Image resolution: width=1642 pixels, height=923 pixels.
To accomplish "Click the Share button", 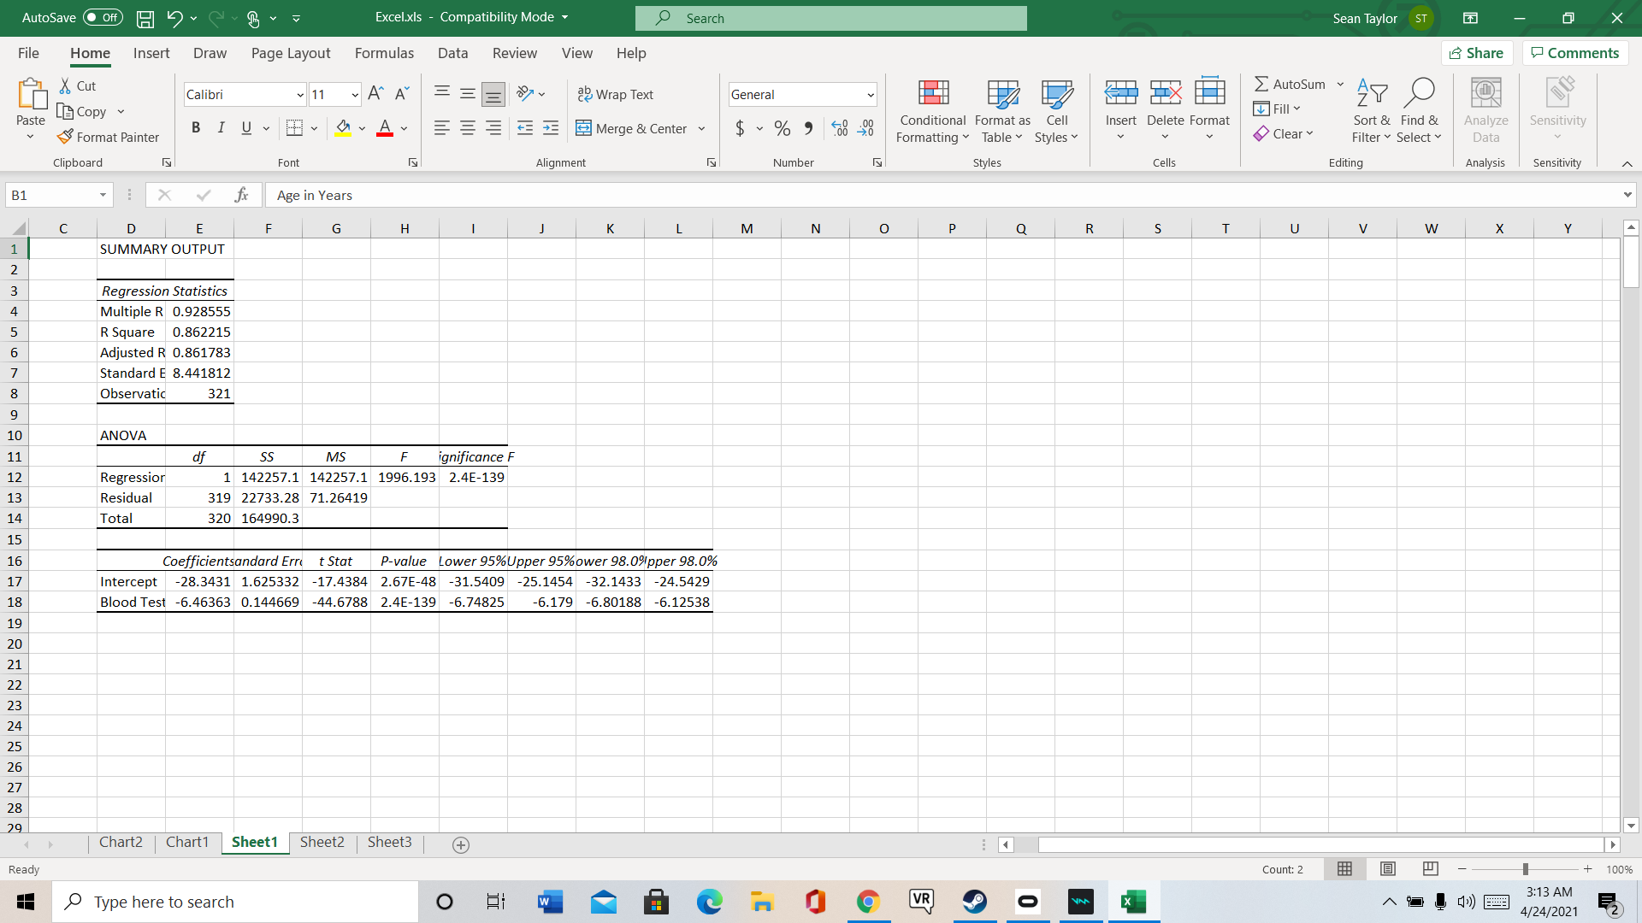I will 1476,53.
